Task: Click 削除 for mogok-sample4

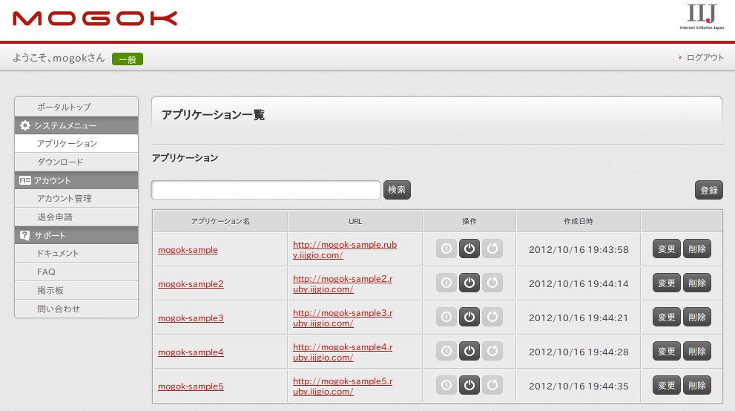Action: tap(697, 352)
